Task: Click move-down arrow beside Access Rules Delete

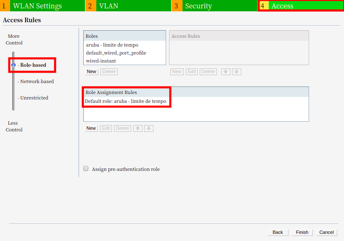Action: [237, 72]
